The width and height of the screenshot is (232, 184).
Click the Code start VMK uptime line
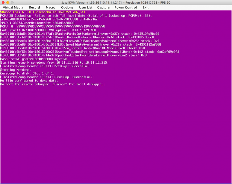click(x=48, y=30)
